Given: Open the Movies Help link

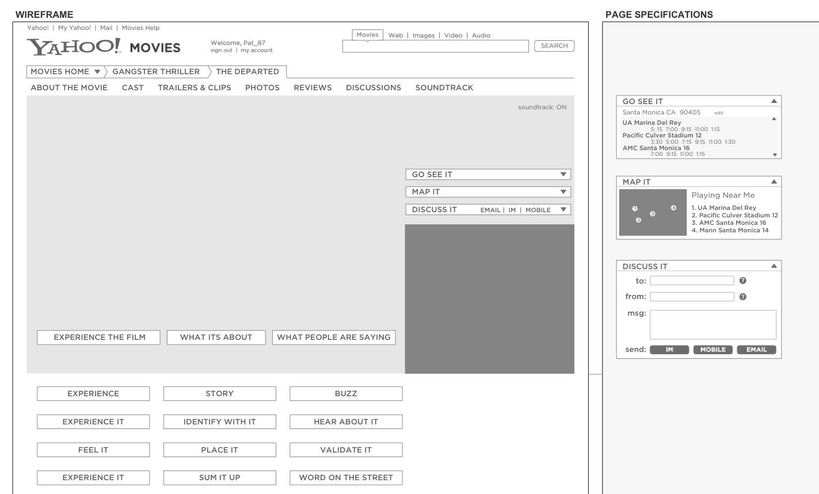Looking at the screenshot, I should click(140, 28).
